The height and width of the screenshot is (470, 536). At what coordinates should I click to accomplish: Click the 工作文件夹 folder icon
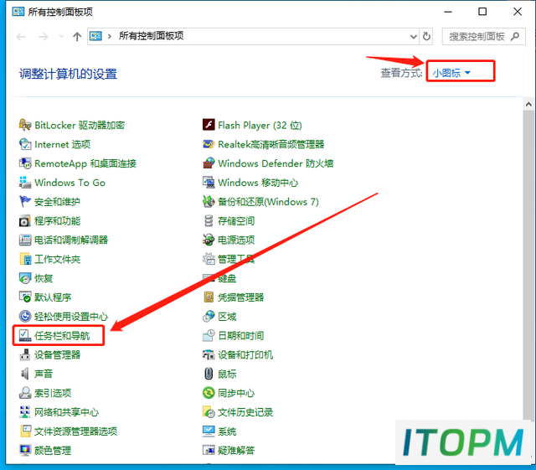[x=25, y=259]
